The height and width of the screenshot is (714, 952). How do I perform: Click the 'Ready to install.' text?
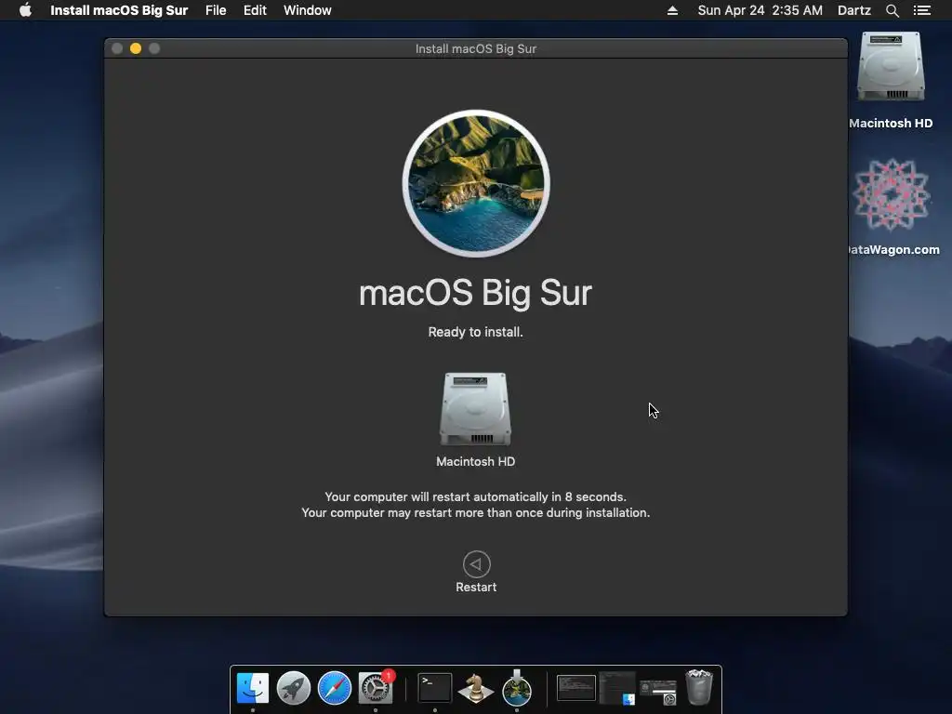point(475,332)
